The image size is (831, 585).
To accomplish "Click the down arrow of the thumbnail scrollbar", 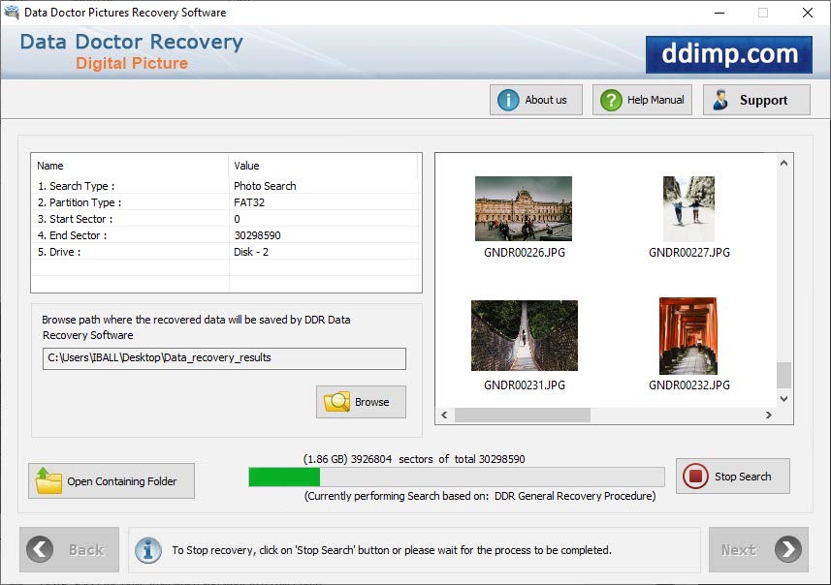I will (x=783, y=398).
